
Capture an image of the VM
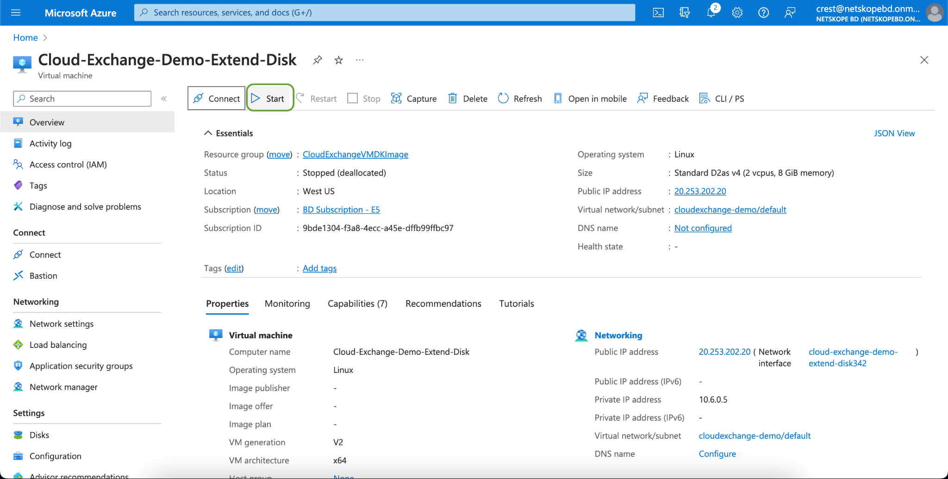[x=414, y=99]
